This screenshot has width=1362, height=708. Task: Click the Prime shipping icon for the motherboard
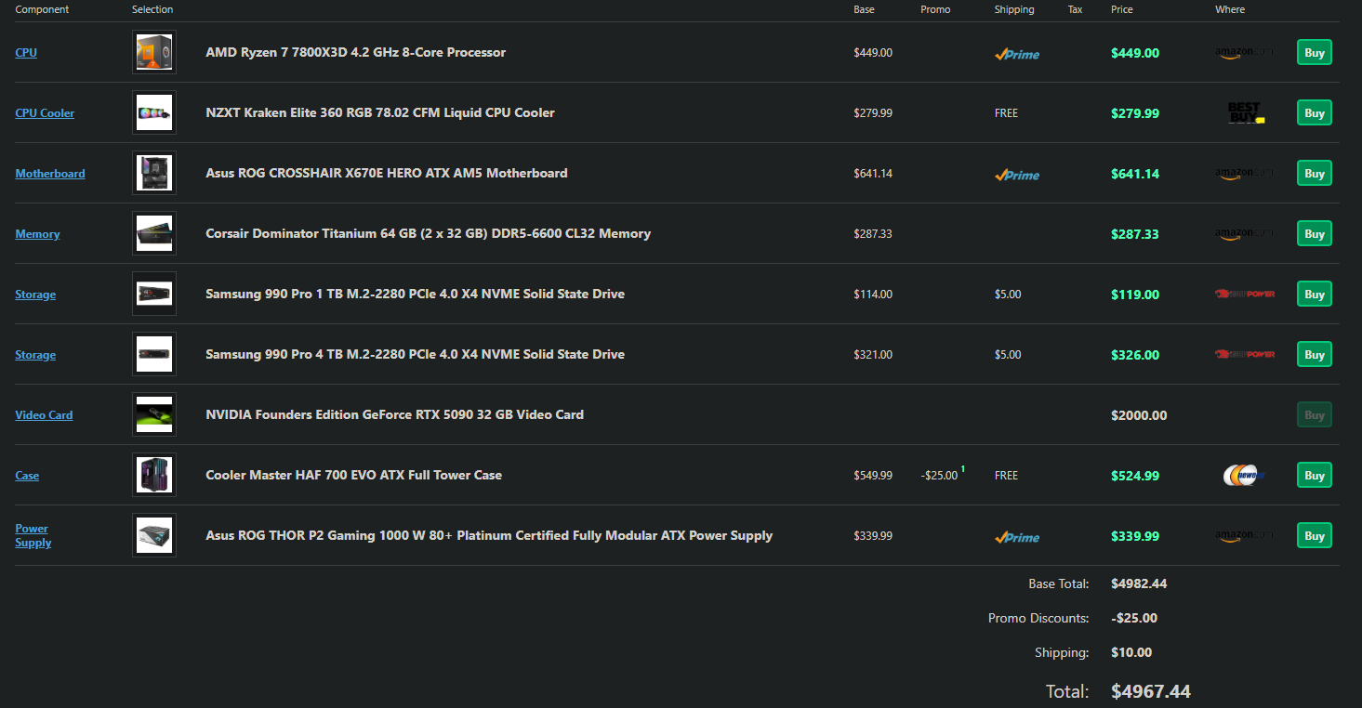(1017, 175)
